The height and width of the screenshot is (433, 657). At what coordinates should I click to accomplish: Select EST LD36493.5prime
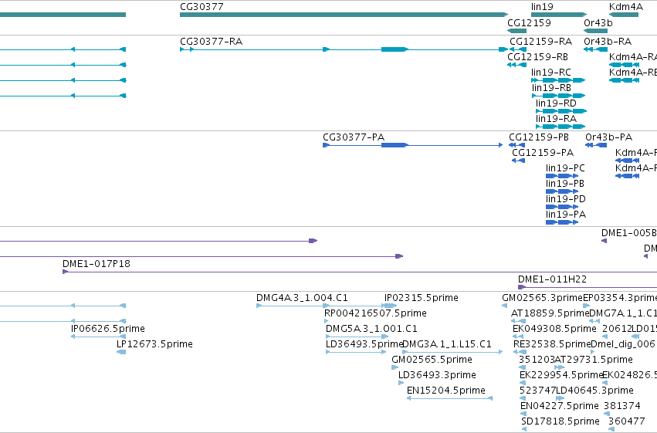pos(356,352)
